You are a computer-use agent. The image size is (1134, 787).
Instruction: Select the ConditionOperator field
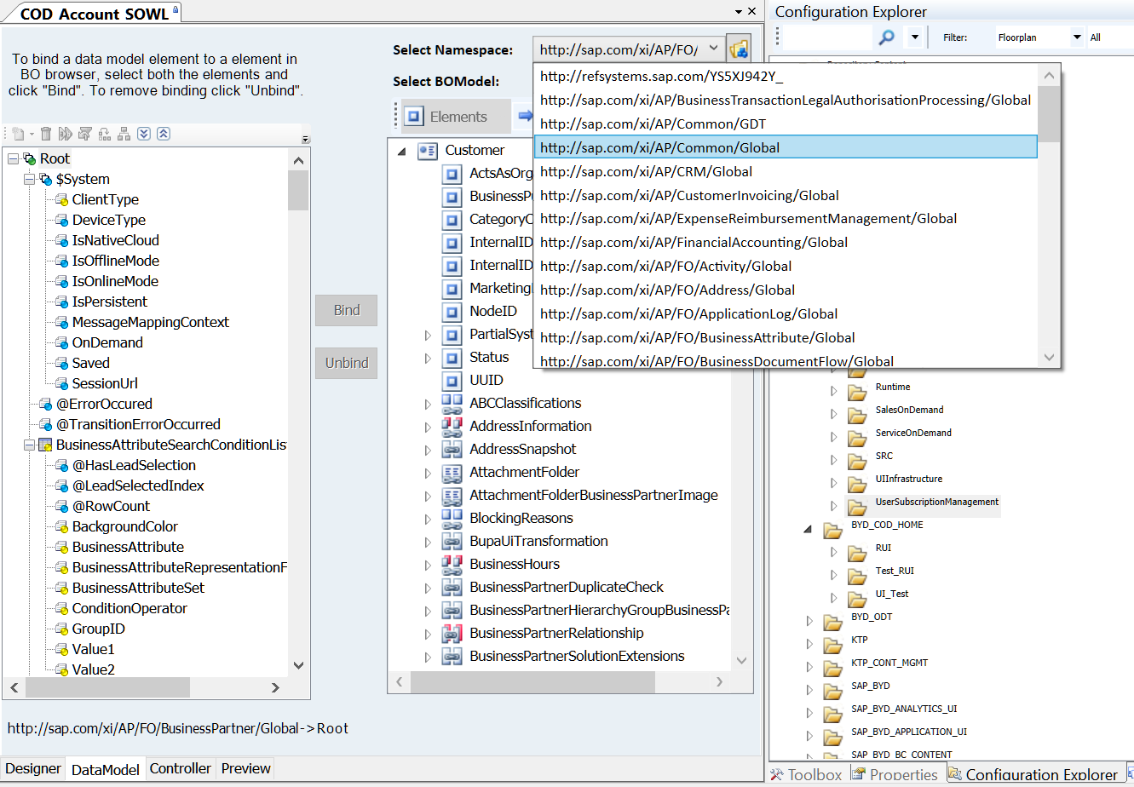coord(130,608)
